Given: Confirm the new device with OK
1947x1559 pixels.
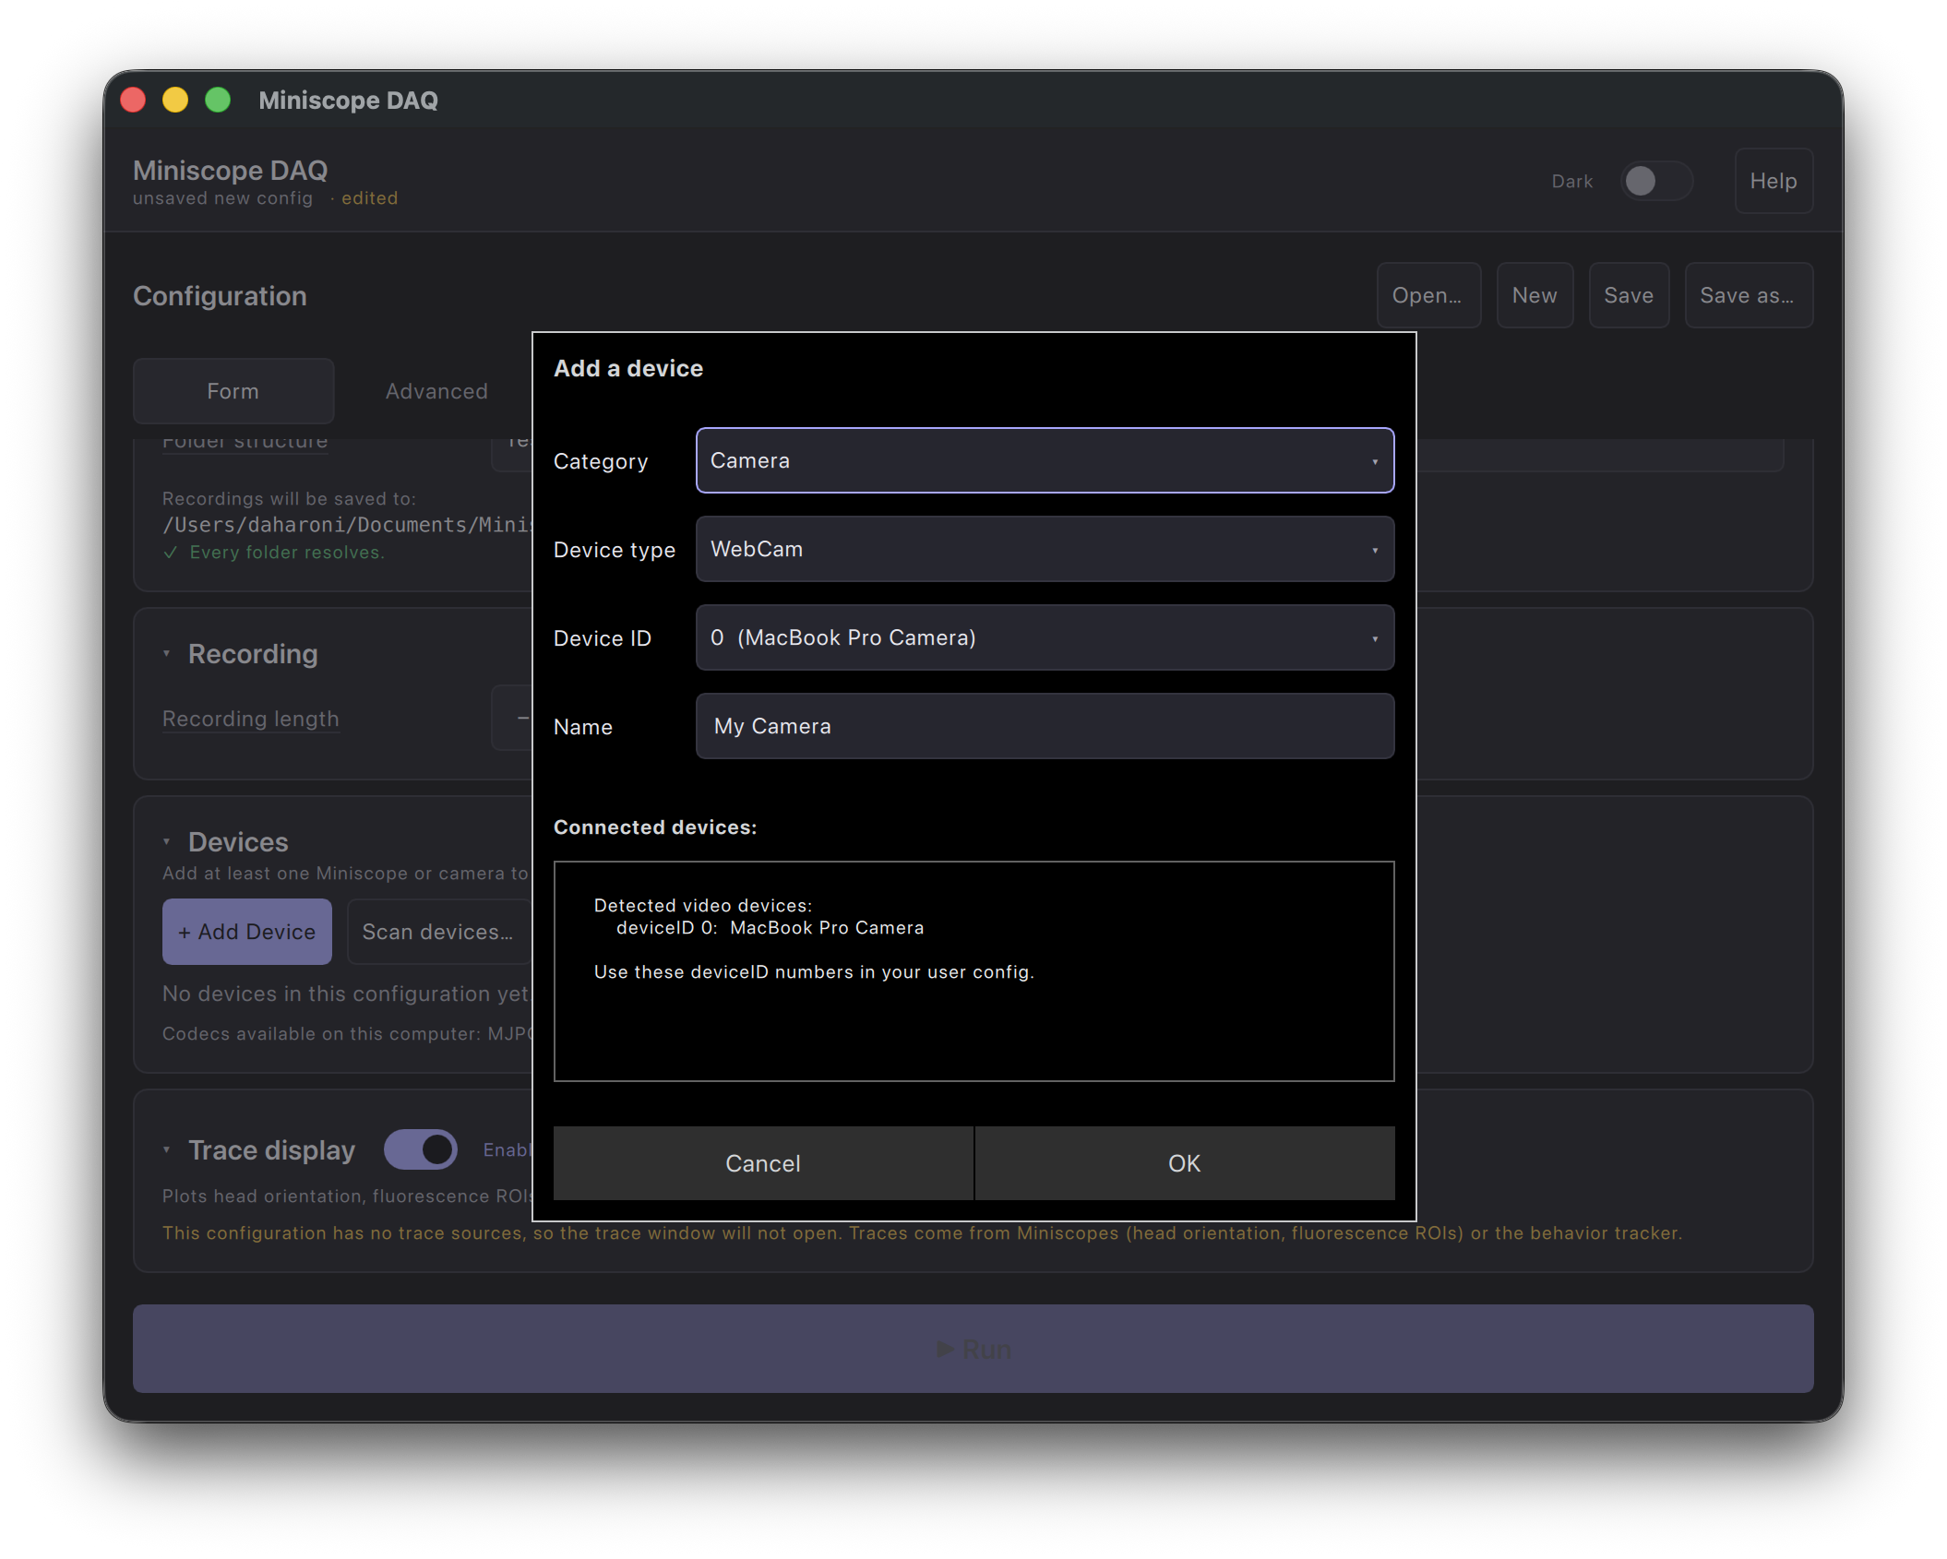Looking at the screenshot, I should pyautogui.click(x=1185, y=1163).
